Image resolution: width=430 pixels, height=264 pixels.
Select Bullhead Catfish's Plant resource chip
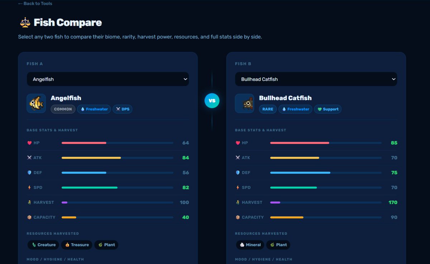pos(278,245)
